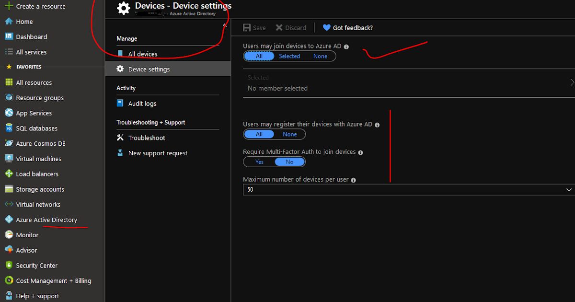Set register devices option to All

[x=259, y=134]
